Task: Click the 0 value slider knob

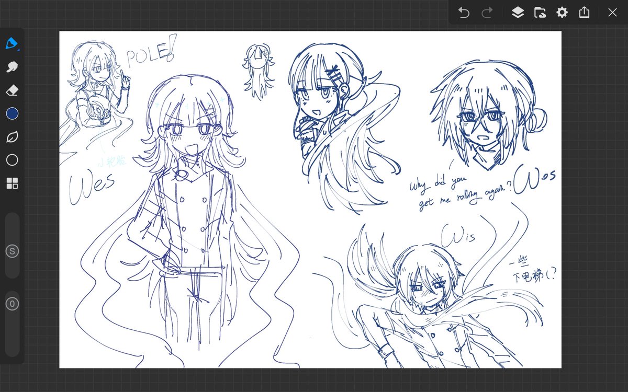Action: tap(12, 303)
